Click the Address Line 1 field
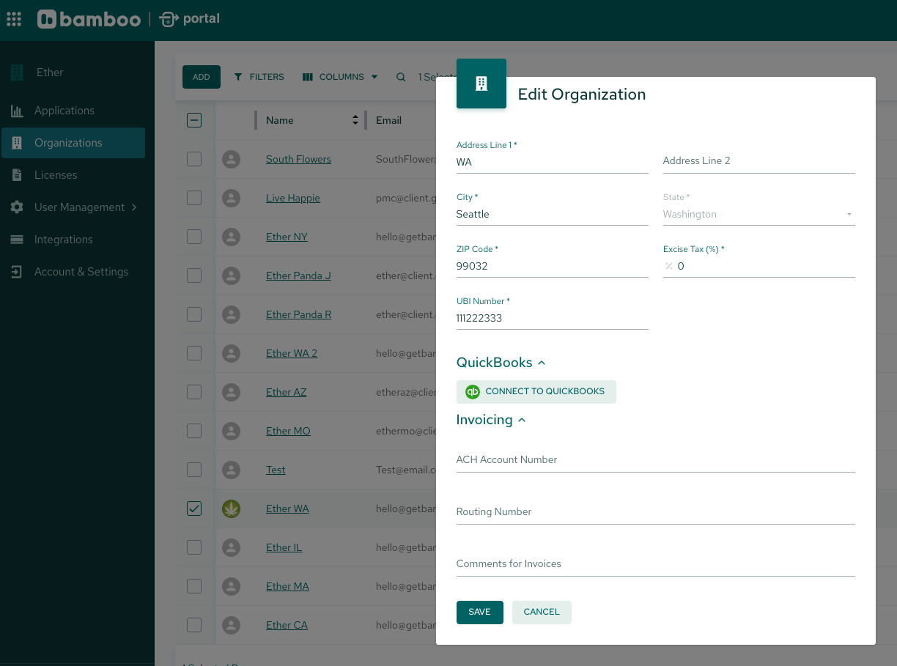The height and width of the screenshot is (666, 897). tap(553, 163)
